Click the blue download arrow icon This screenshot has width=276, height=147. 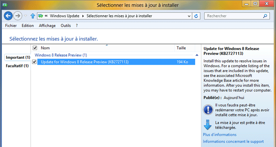coord(207,125)
